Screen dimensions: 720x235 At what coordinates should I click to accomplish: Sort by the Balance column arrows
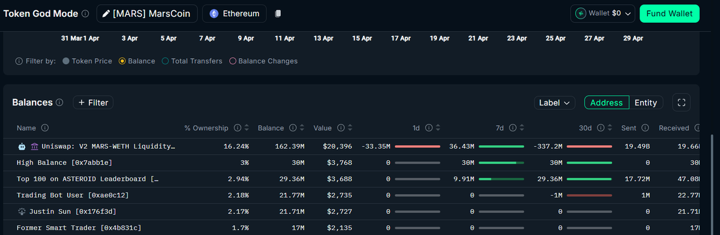(302, 128)
